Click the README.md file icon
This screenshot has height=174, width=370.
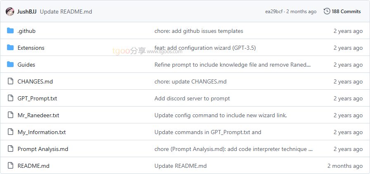coord(10,166)
